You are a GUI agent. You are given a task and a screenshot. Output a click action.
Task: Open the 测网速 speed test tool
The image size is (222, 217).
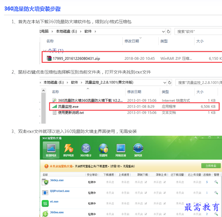tap(138, 150)
